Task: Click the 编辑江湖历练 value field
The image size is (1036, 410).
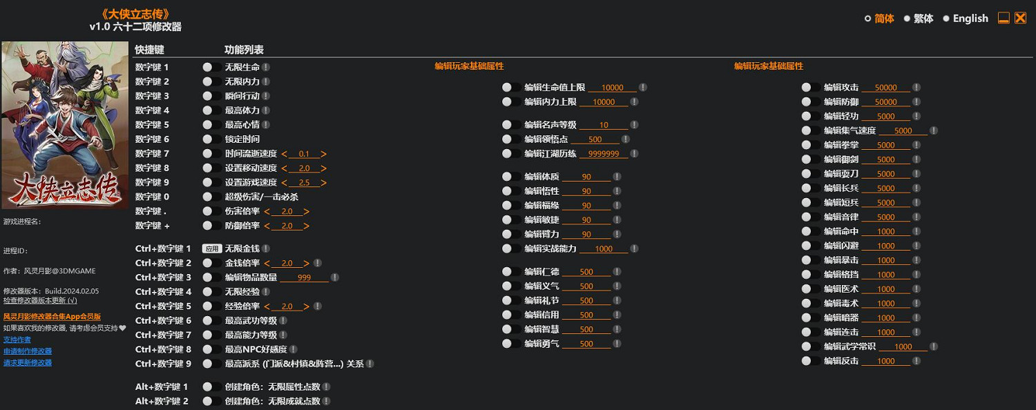Action: (x=604, y=154)
